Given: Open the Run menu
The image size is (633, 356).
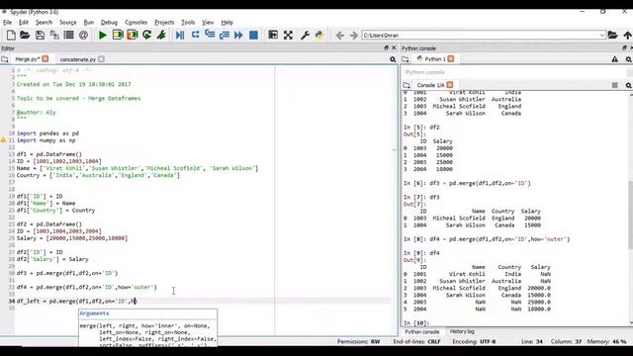Looking at the screenshot, I should point(89,22).
